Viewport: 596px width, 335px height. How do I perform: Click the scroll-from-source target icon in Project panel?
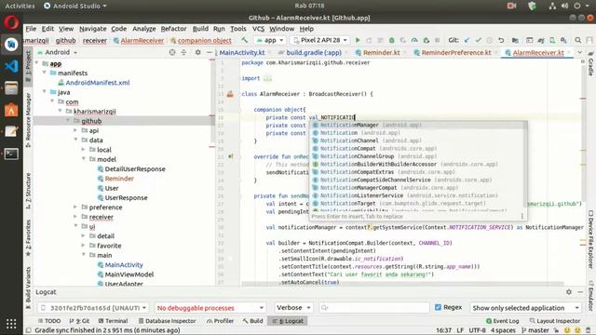pyautogui.click(x=172, y=52)
